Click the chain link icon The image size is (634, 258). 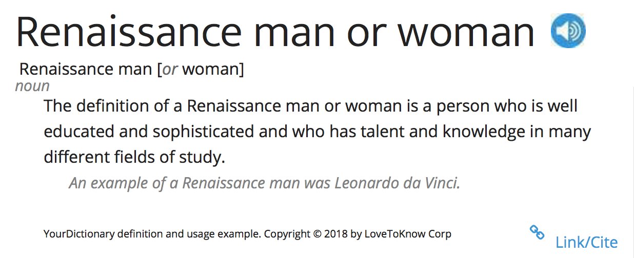pos(537,232)
